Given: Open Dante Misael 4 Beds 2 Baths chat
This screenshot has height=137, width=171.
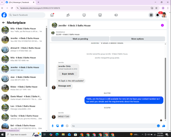Looking at the screenshot, I should click(22, 98).
